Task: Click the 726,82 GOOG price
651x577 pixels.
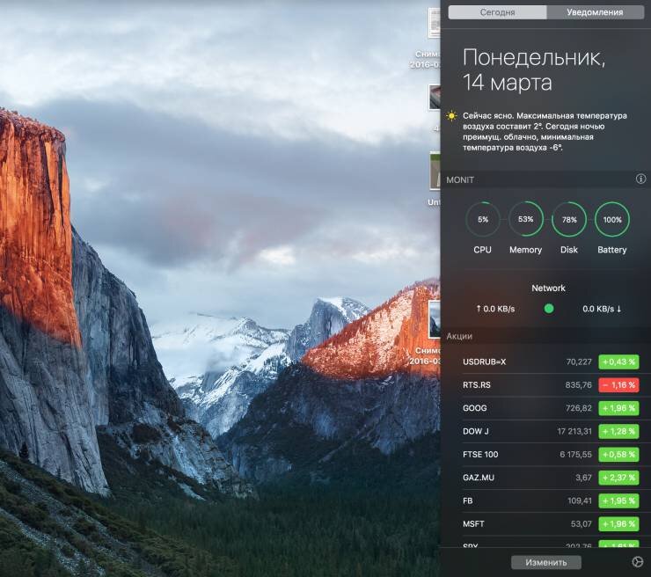Action: point(578,408)
